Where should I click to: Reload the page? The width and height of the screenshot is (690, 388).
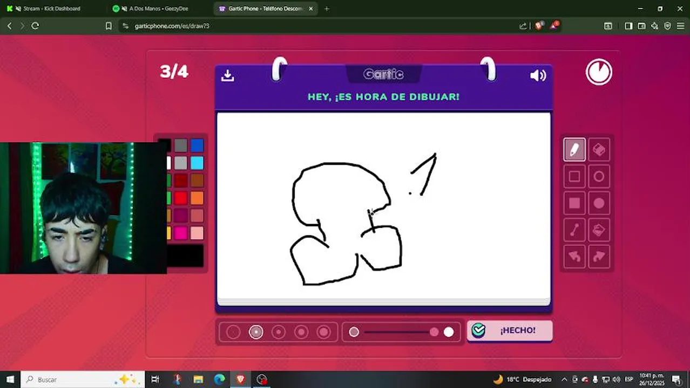35,26
